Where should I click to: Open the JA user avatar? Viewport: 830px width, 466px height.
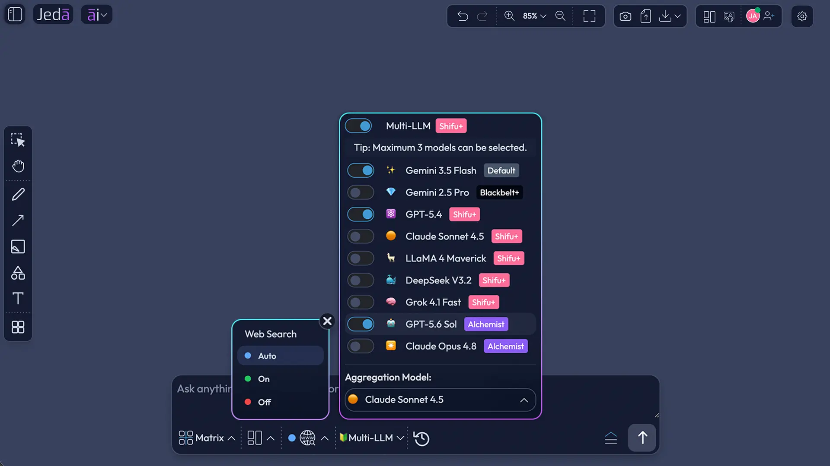[x=753, y=16]
